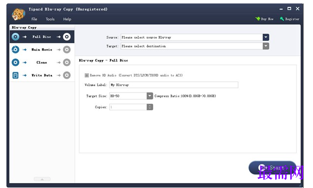Viewport: 313px width, 188px height.
Task: Maximize the Tipard window
Action: [289, 8]
